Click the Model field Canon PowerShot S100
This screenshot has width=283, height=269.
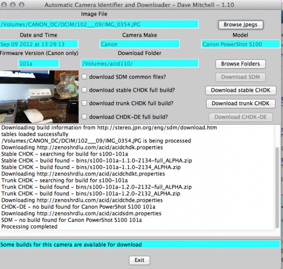click(x=241, y=44)
